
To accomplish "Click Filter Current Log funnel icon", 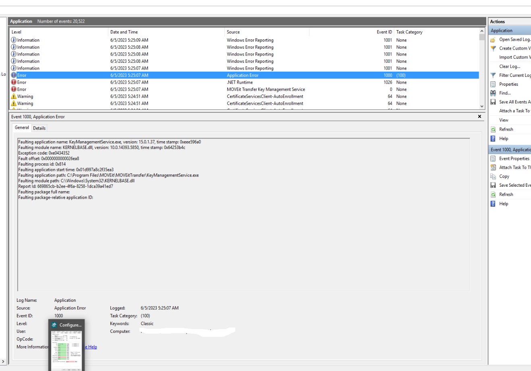I will (493, 75).
